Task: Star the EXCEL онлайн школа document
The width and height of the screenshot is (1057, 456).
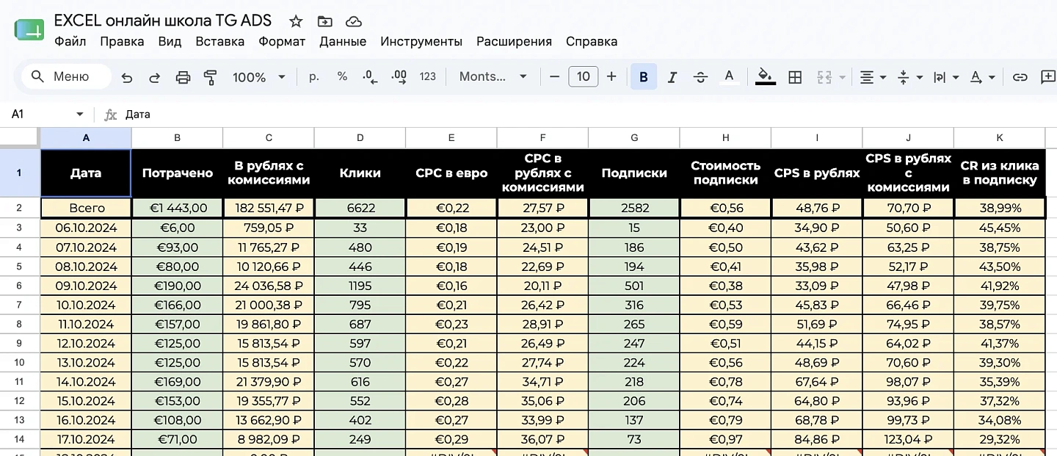Action: click(x=296, y=21)
